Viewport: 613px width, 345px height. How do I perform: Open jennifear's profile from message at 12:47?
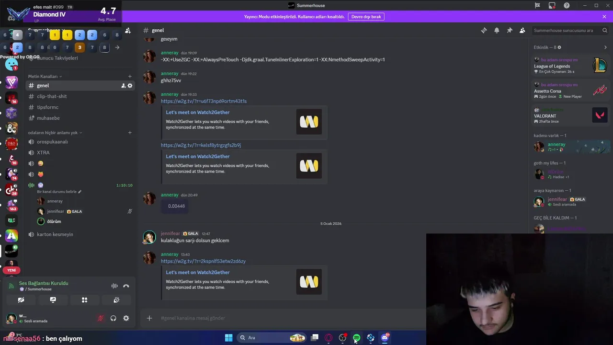[170, 233]
